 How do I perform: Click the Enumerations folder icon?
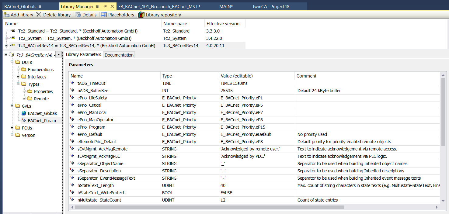(24, 70)
